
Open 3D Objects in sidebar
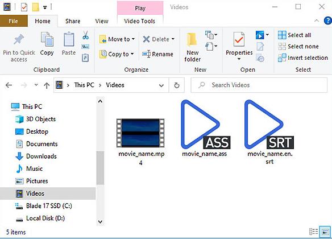[x=36, y=119]
